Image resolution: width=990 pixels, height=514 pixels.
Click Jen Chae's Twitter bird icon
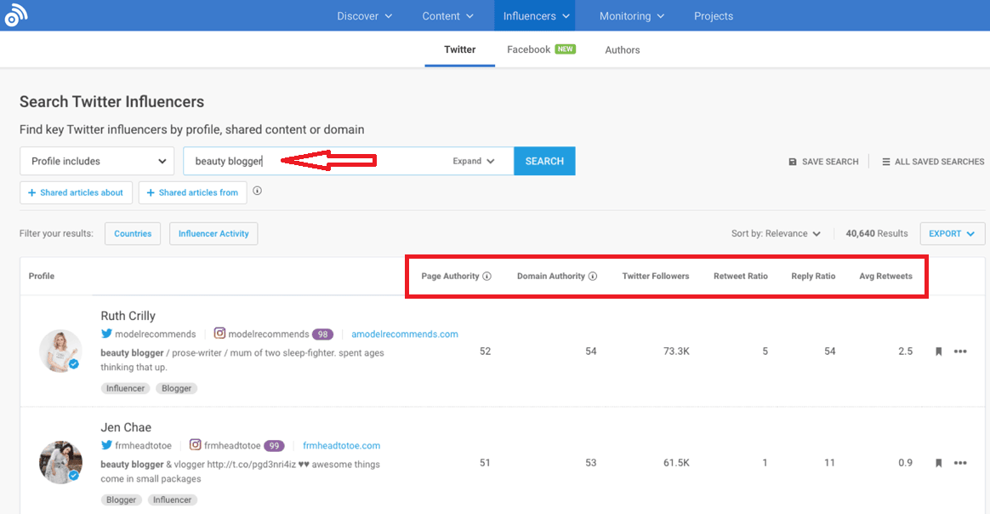pyautogui.click(x=106, y=445)
